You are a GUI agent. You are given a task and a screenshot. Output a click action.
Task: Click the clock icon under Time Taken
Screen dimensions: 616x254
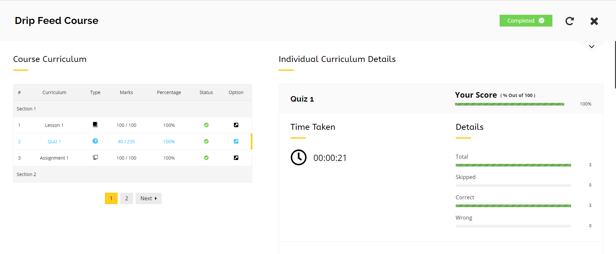(x=298, y=158)
